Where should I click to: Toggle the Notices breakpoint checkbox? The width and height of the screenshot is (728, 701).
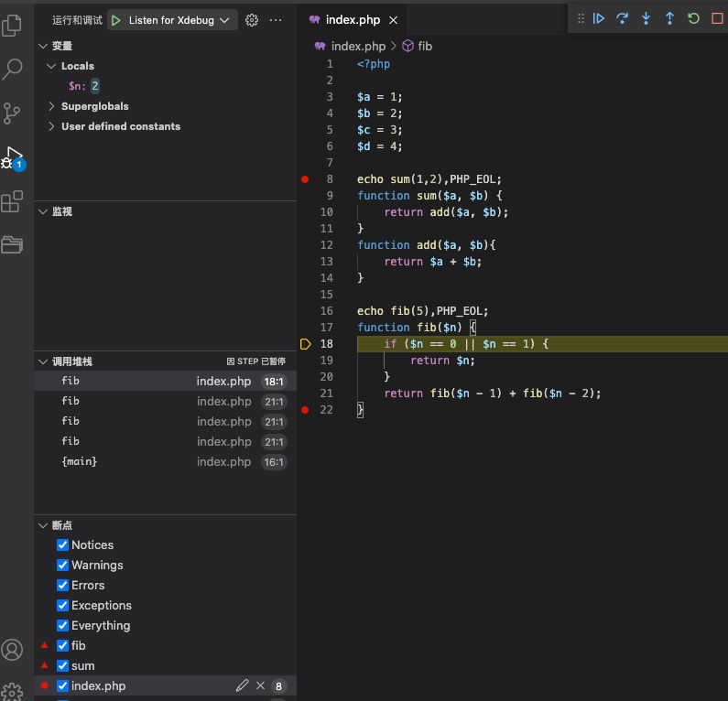[62, 545]
